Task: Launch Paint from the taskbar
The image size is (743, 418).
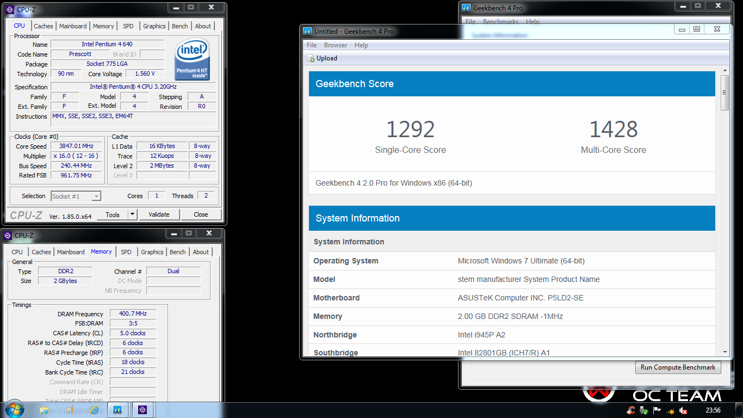Action: click(69, 410)
